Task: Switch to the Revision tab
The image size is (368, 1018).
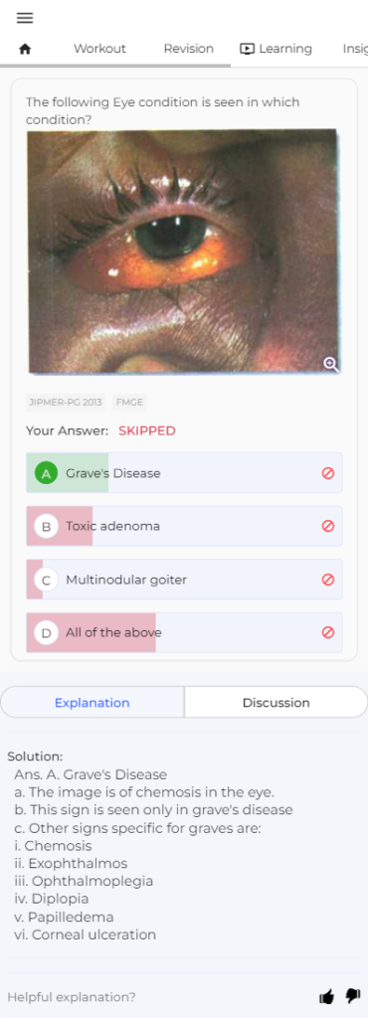Action: [x=188, y=49]
